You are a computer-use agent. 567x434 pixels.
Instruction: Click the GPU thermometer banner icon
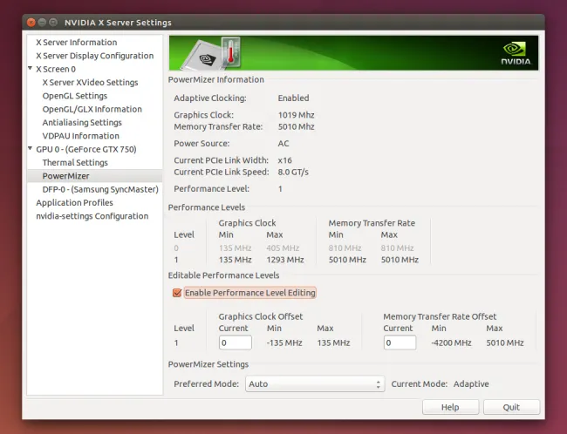coord(230,52)
